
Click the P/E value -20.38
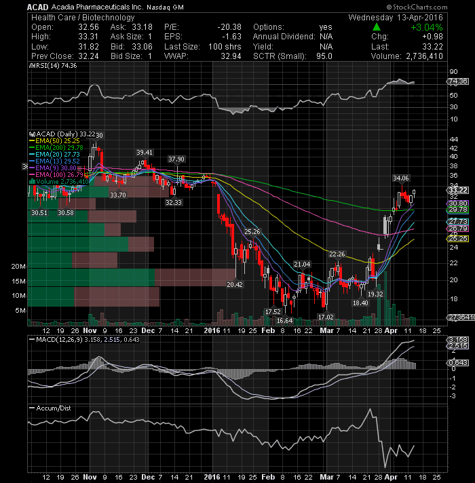coord(229,27)
